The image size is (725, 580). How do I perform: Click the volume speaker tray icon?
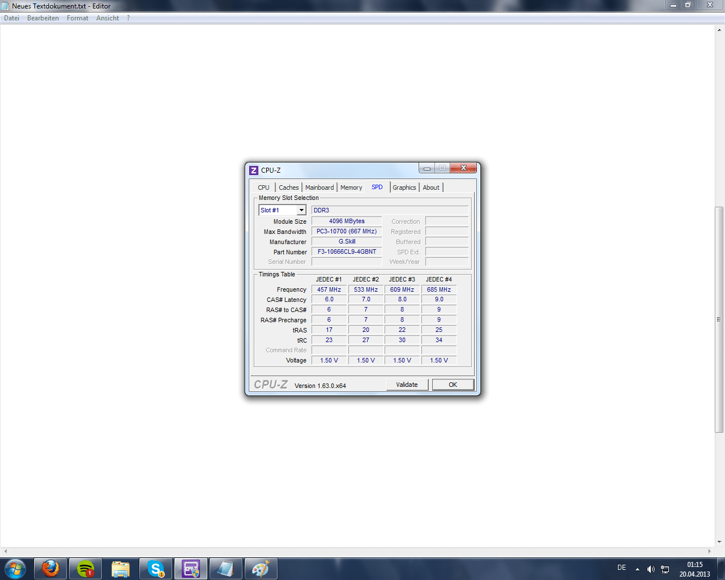pyautogui.click(x=651, y=569)
